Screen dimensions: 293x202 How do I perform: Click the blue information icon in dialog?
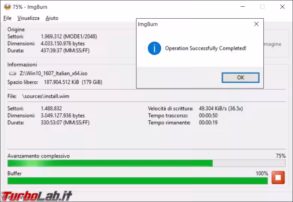click(154, 48)
